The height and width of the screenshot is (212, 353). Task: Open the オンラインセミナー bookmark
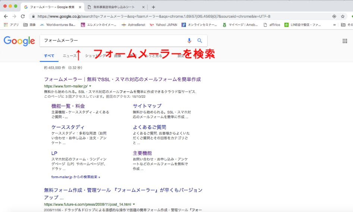pyautogui.click(x=199, y=25)
